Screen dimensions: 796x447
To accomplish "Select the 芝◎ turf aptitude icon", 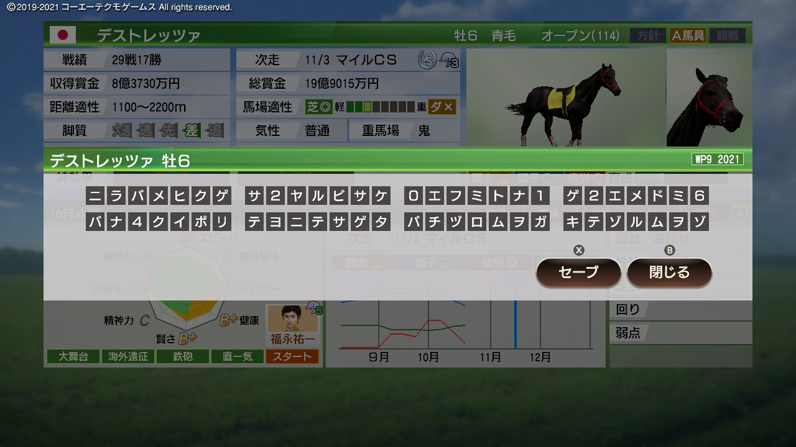I will point(319,107).
